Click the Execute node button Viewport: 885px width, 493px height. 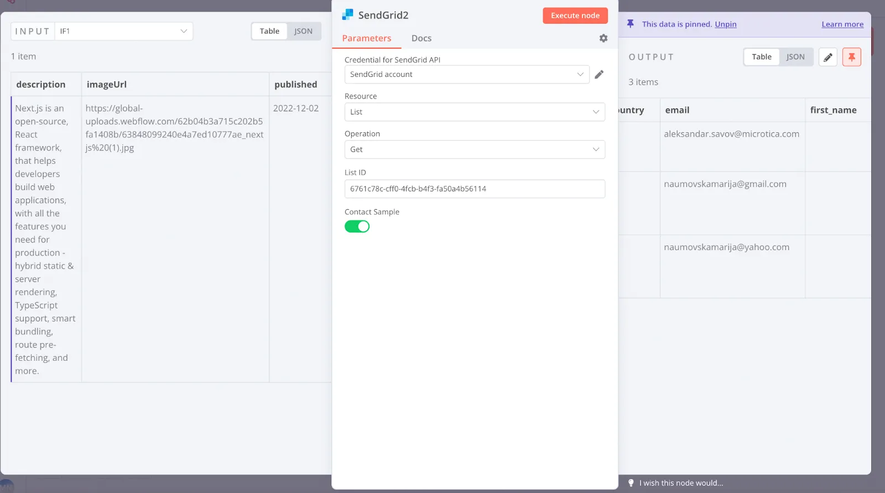(x=575, y=15)
